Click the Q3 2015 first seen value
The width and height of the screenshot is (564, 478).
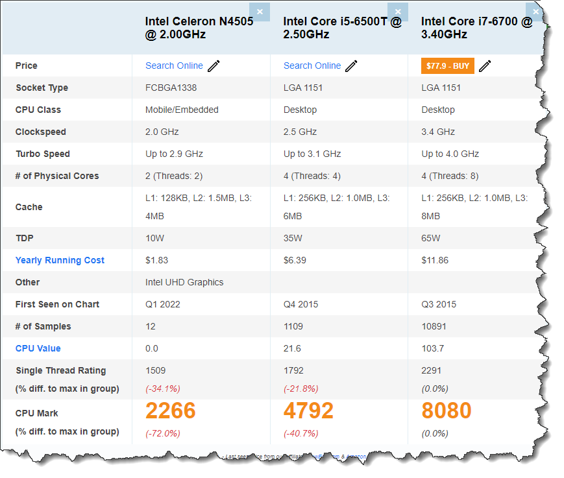click(439, 304)
